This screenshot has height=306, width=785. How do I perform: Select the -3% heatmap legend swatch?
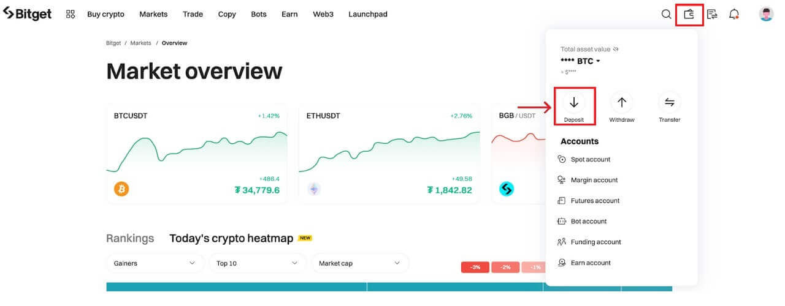pyautogui.click(x=475, y=267)
